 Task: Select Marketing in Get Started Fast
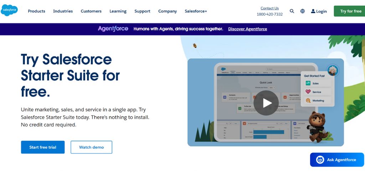318,101
